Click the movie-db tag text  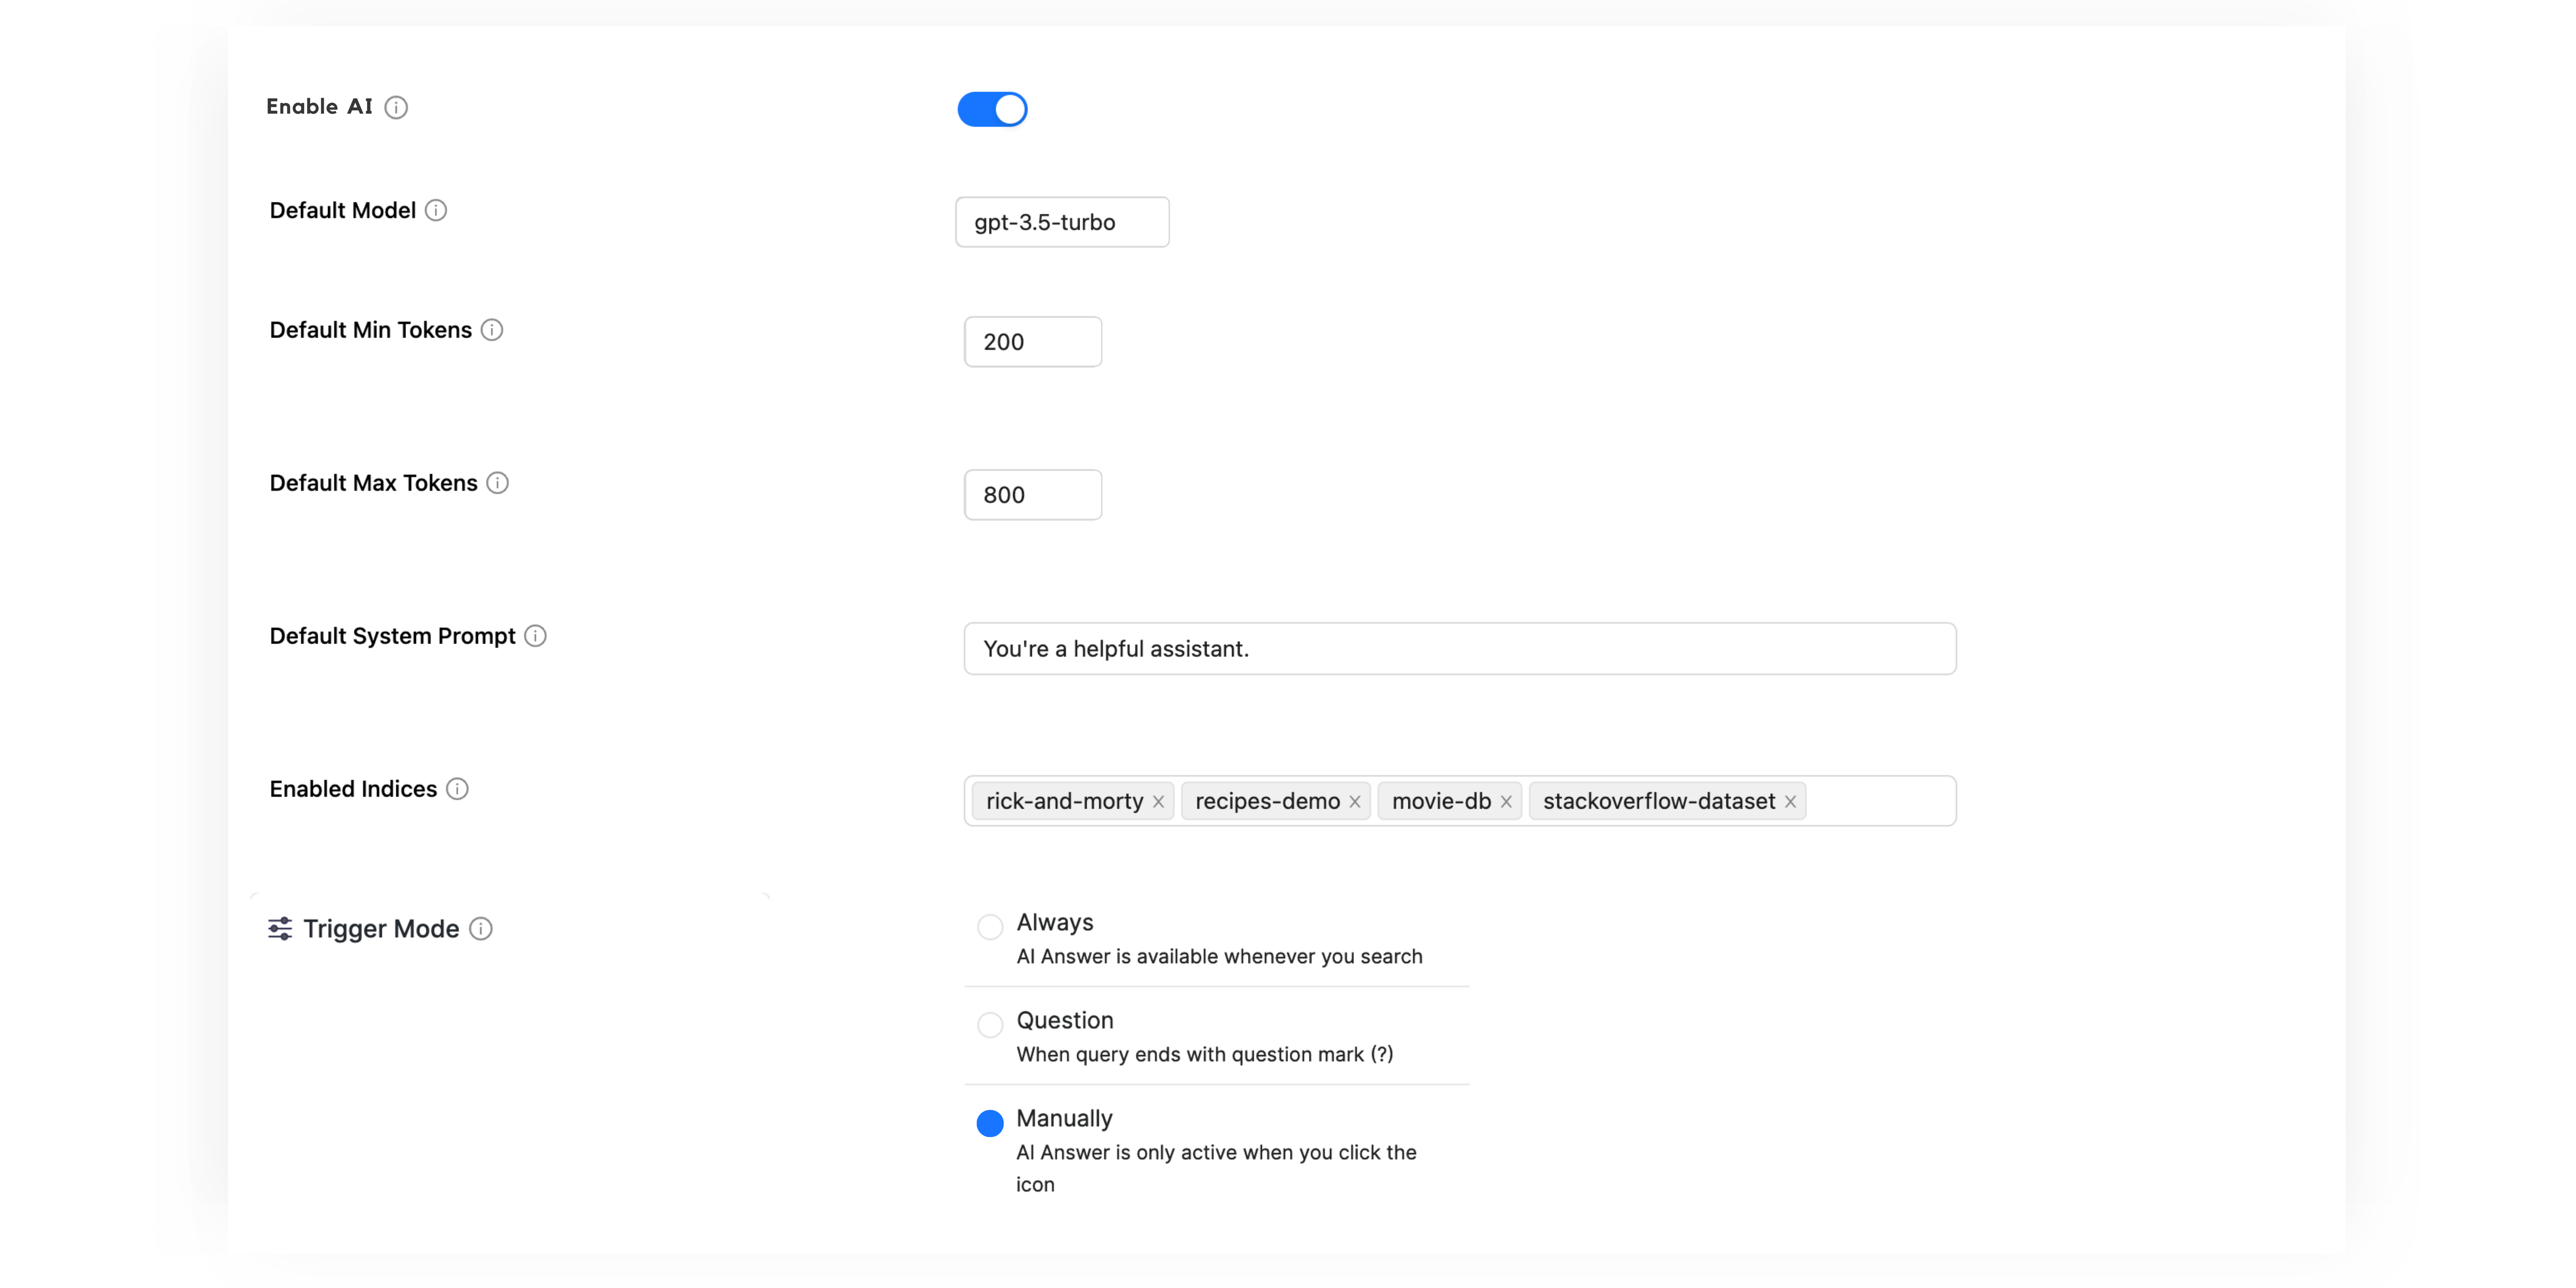pos(1441,801)
